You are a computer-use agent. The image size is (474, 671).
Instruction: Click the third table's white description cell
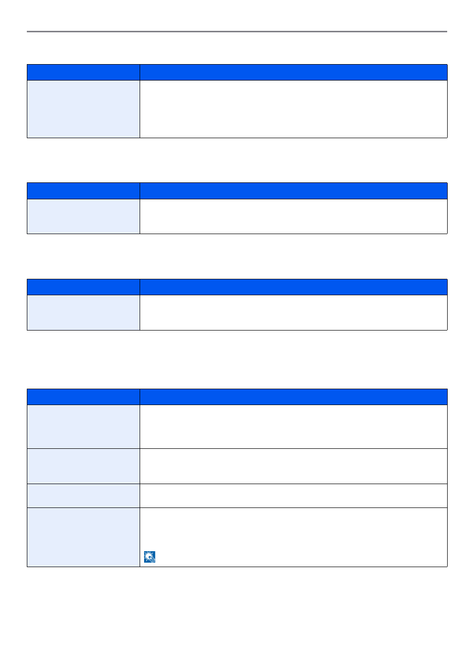tap(294, 313)
